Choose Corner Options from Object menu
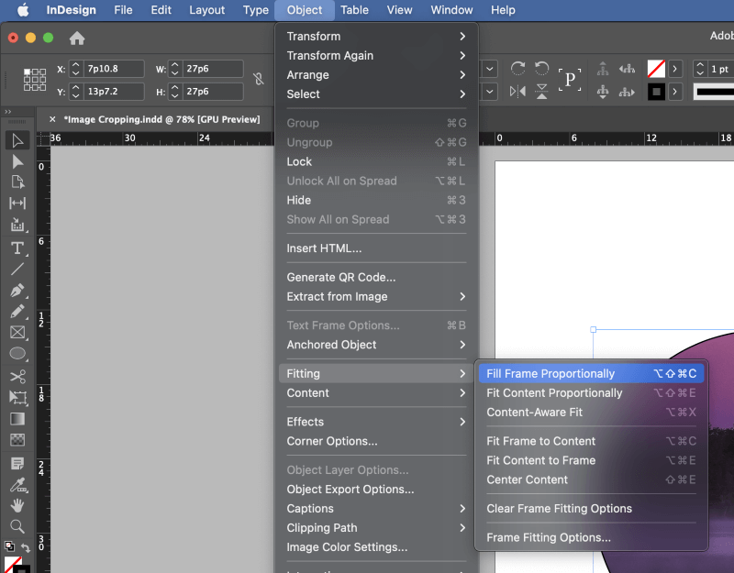 (376, 441)
